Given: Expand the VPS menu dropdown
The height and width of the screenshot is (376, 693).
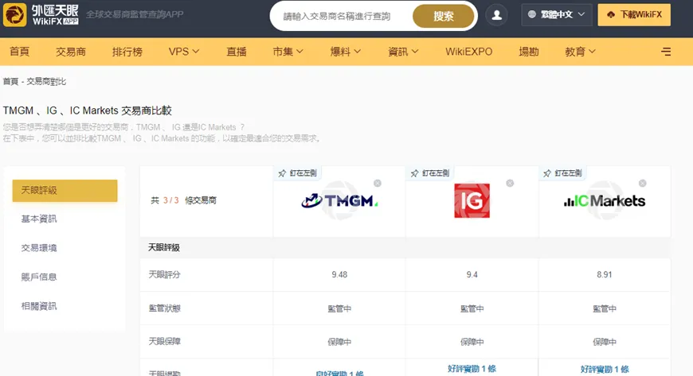Looking at the screenshot, I should [x=184, y=52].
